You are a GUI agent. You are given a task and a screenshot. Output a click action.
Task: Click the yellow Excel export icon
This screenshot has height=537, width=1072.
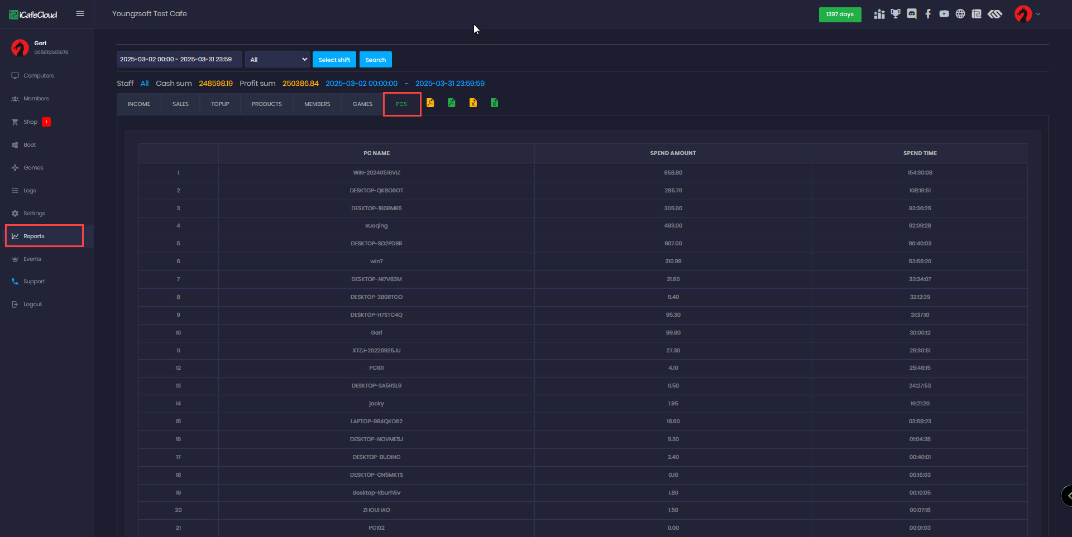click(473, 103)
